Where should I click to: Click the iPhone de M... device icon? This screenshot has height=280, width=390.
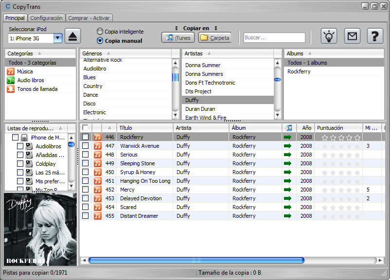pyautogui.click(x=24, y=138)
